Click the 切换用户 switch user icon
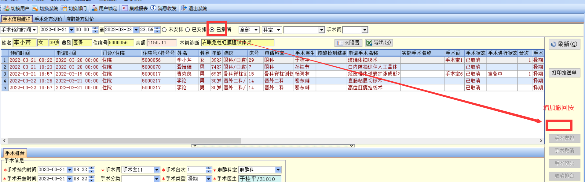The height and width of the screenshot is (182, 585). click(7, 8)
